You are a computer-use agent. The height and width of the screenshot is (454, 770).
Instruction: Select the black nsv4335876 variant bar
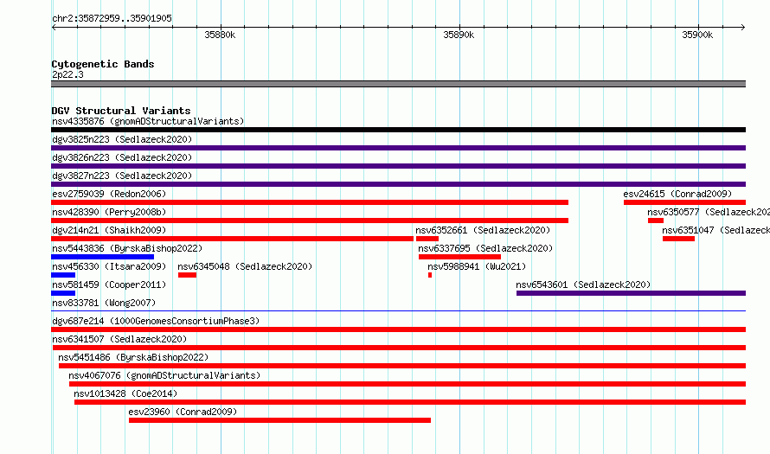coord(398,130)
